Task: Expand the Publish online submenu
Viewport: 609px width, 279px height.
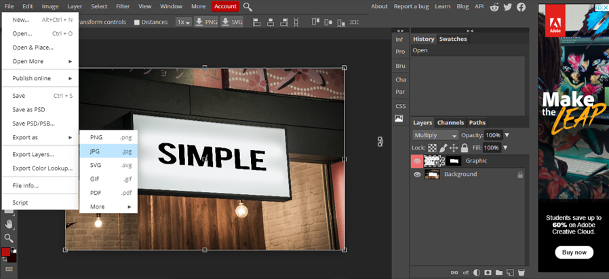Action: pyautogui.click(x=41, y=78)
